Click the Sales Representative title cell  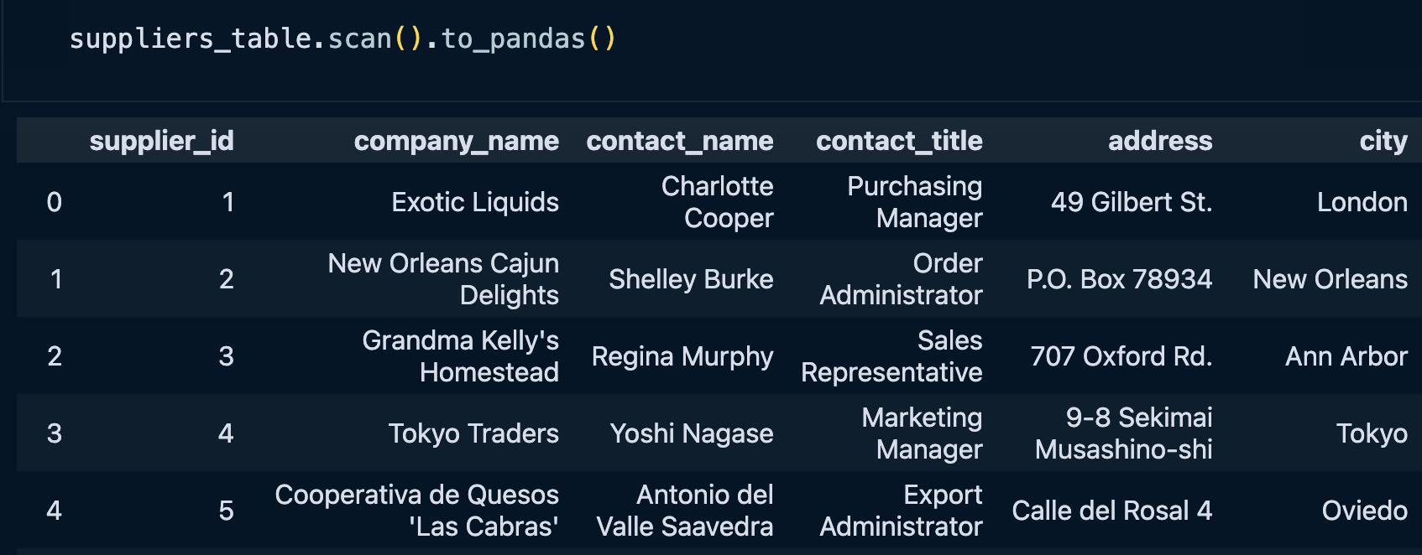click(891, 356)
